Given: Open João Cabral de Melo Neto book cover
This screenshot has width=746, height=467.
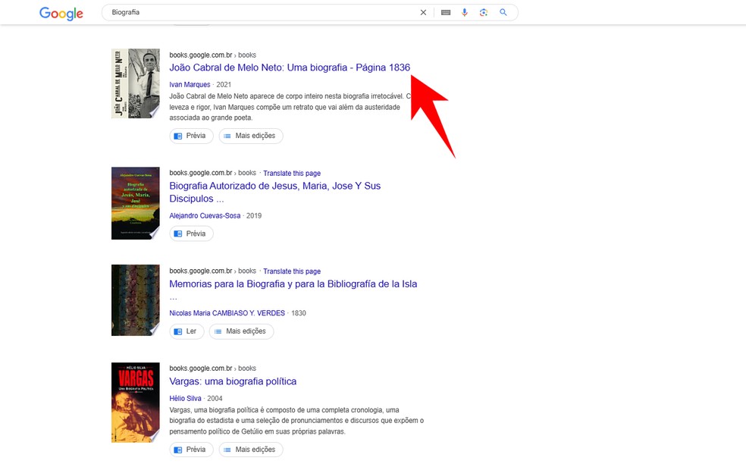Looking at the screenshot, I should pos(136,83).
